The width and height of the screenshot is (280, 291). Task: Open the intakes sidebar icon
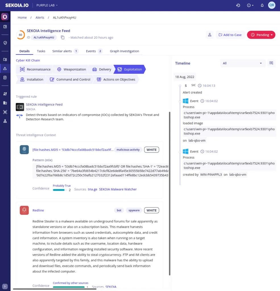pyautogui.click(x=5, y=94)
